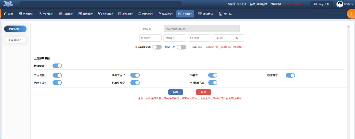The height and width of the screenshot is (139, 355).
Task: Click the 用户管理 person icon
Action: (40, 14)
